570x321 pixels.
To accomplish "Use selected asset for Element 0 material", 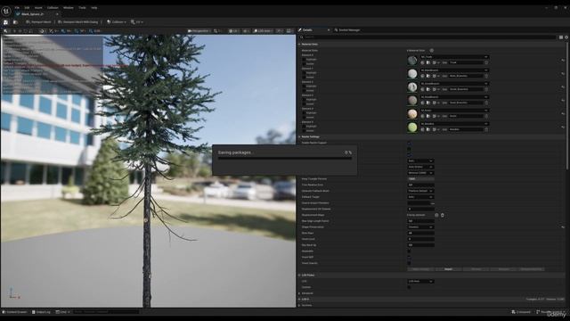I will [x=422, y=62].
